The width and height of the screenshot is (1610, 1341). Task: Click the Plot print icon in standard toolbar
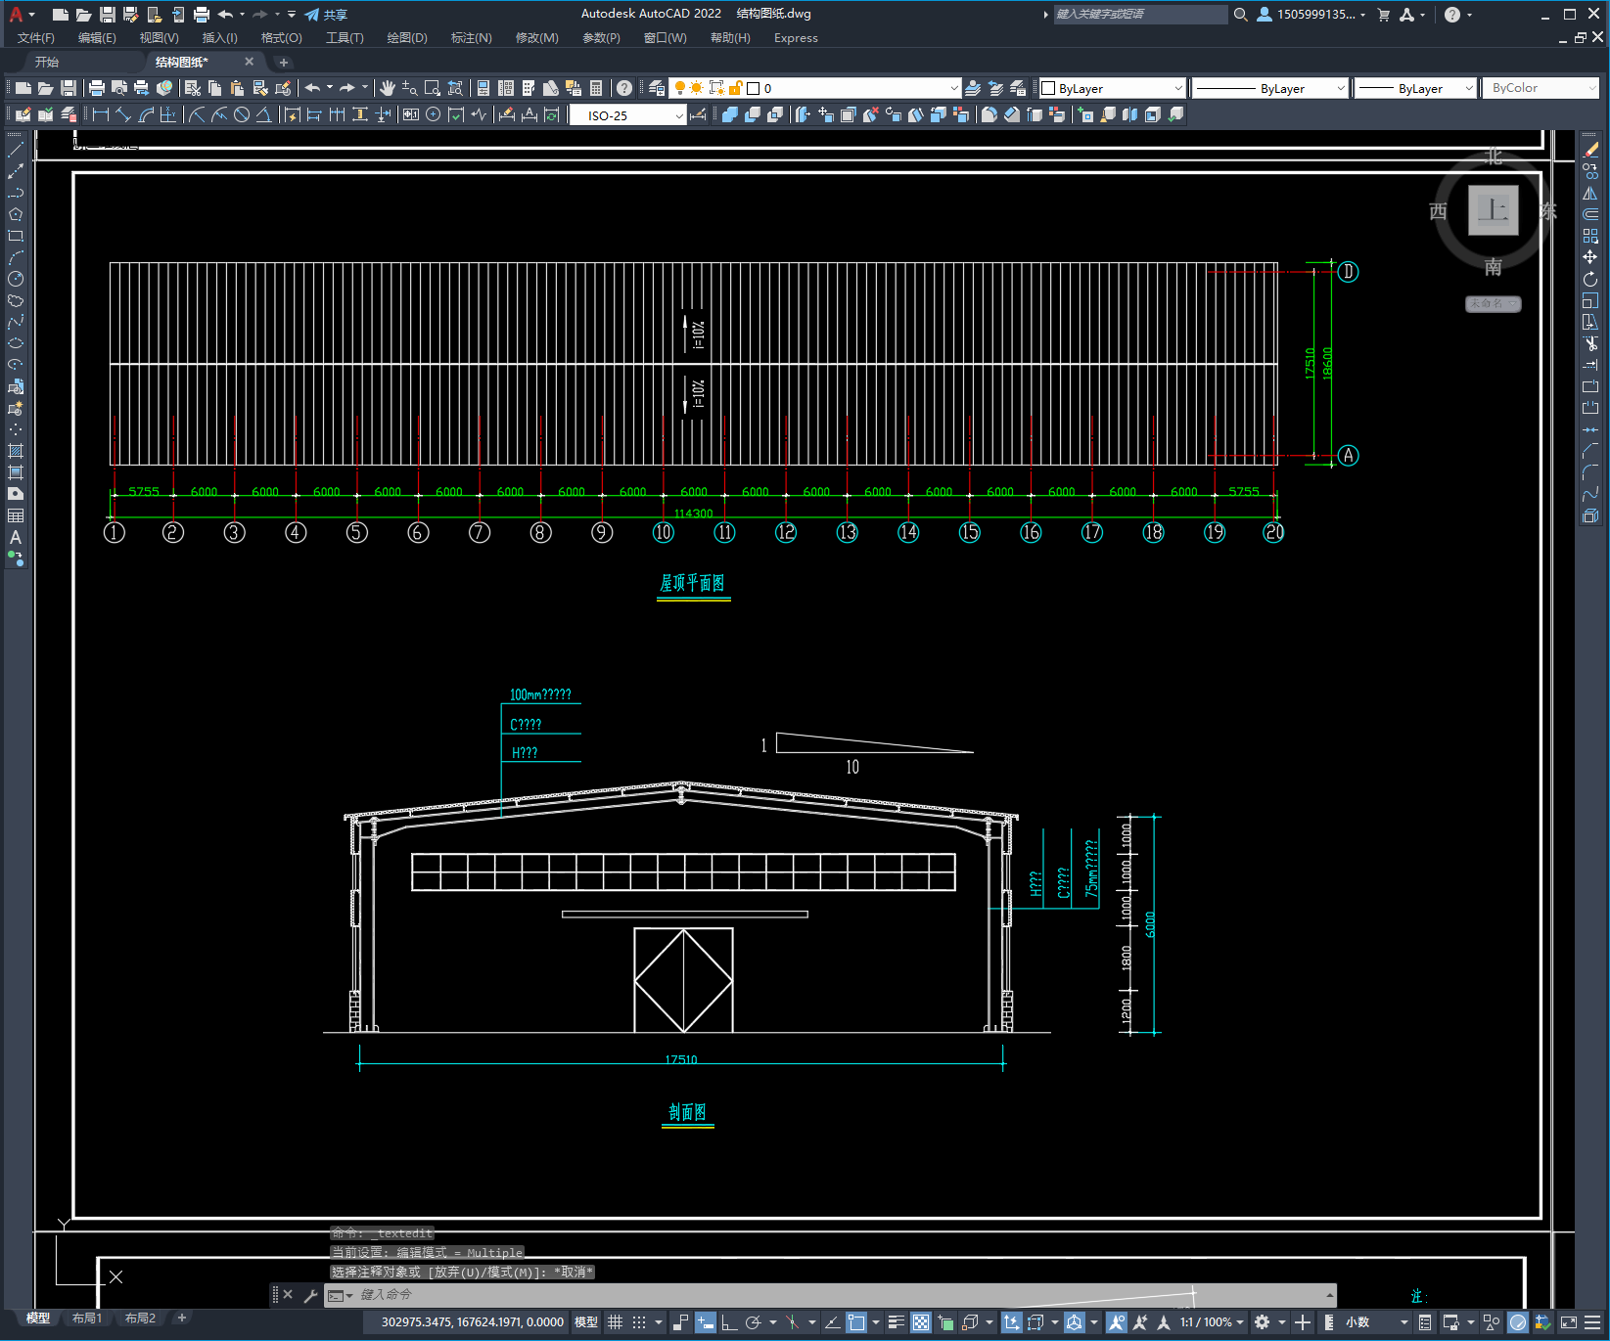coord(97,88)
